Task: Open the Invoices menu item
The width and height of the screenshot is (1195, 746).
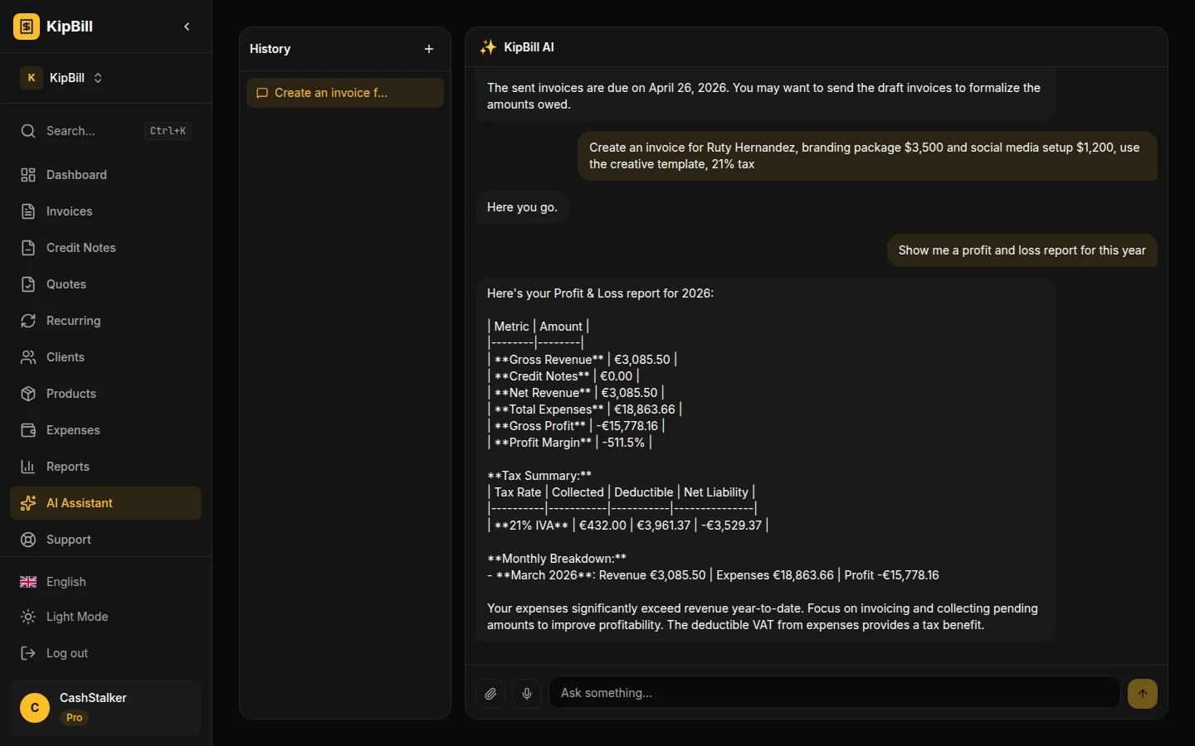Action: (x=69, y=211)
